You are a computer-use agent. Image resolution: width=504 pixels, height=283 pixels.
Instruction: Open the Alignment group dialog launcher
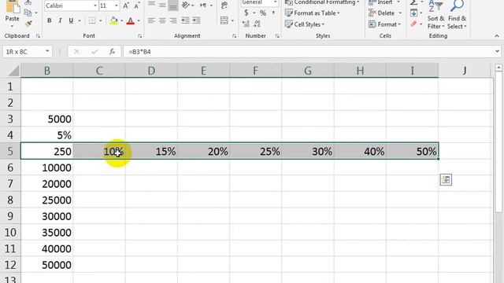(234, 36)
